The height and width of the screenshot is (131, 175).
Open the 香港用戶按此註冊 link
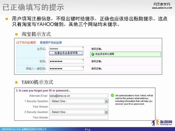click(x=51, y=42)
